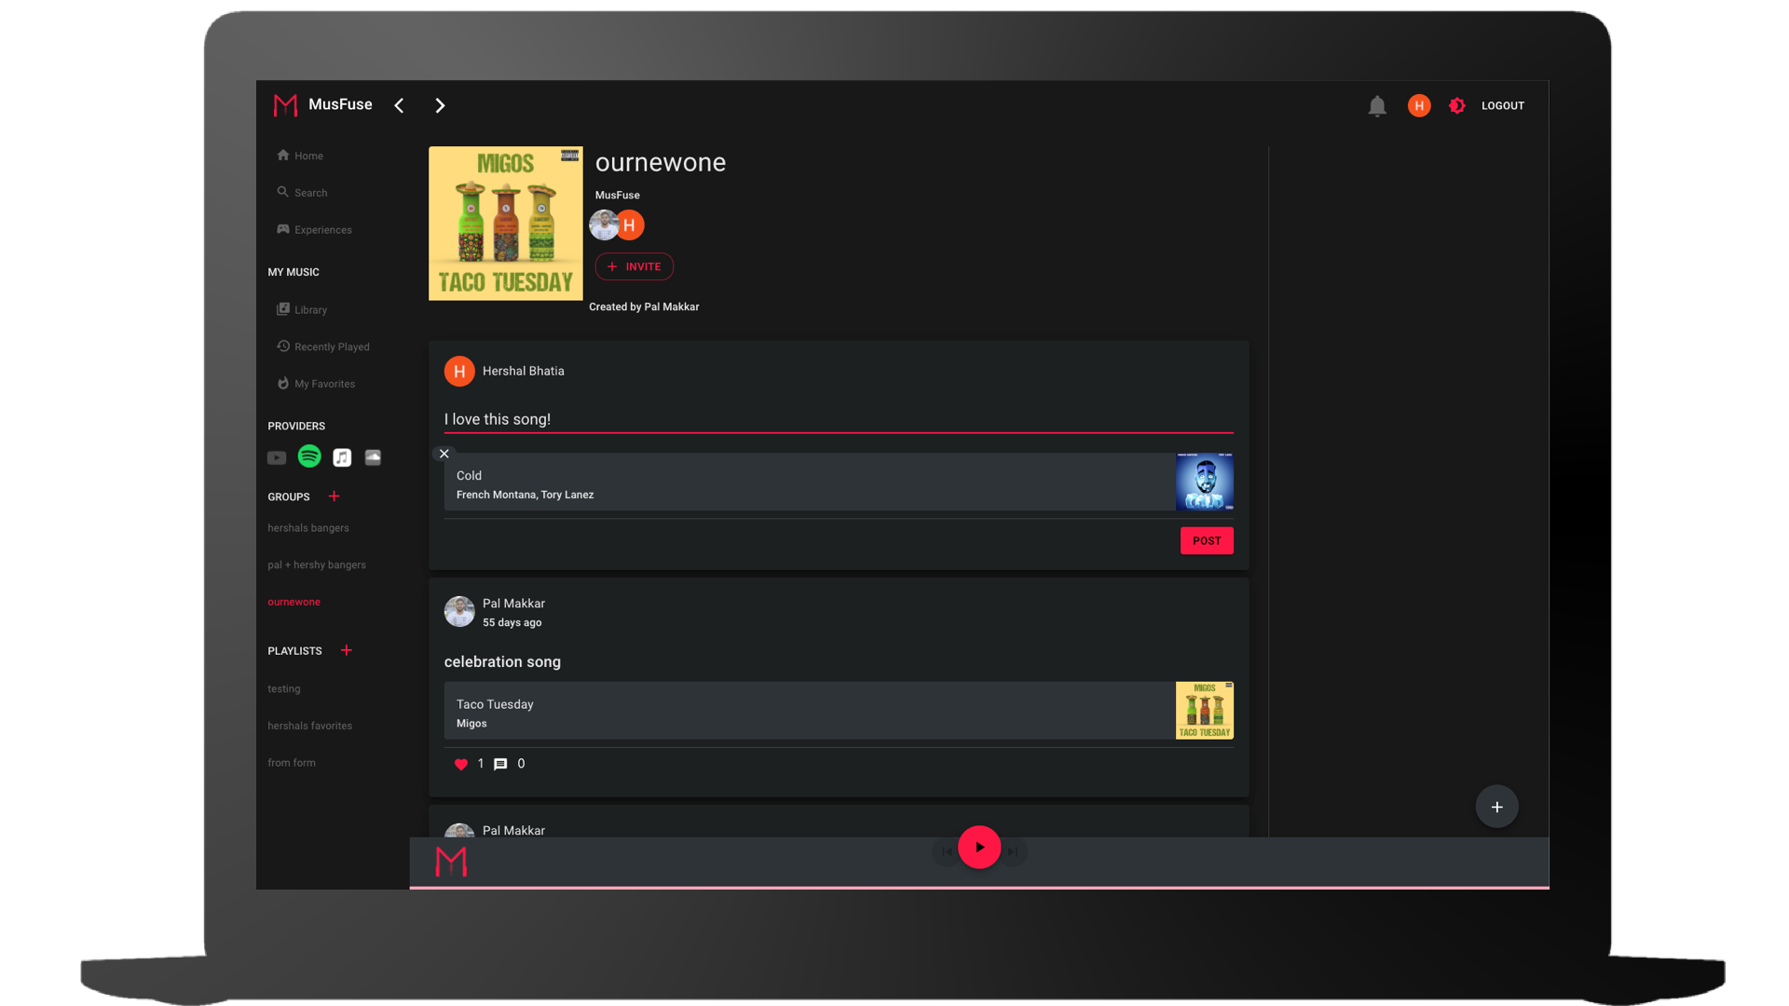The width and height of the screenshot is (1789, 1006).
Task: Select the Spotify provider icon
Action: [x=309, y=456]
